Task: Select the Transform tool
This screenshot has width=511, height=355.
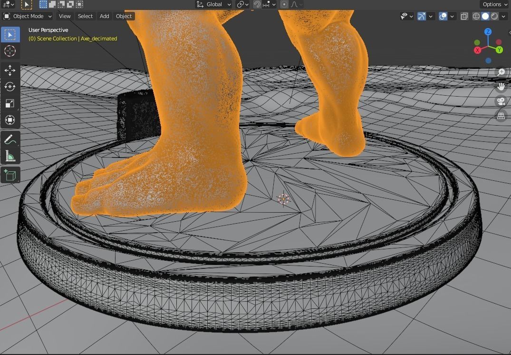Action: 10,120
